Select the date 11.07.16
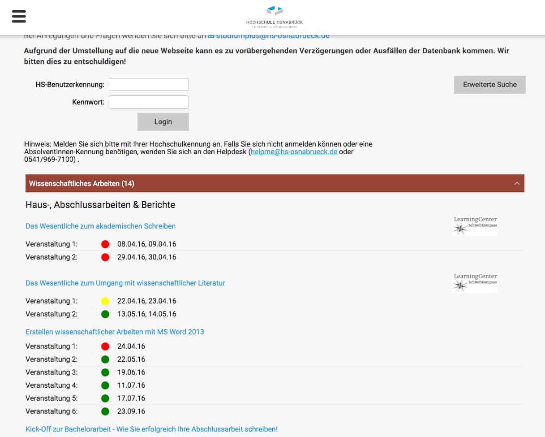 point(131,385)
